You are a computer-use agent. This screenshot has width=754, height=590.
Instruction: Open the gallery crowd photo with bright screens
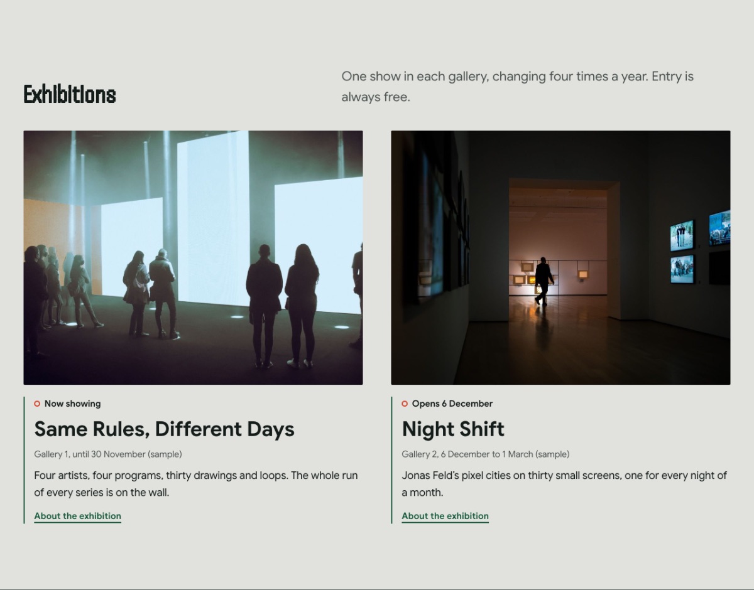click(x=193, y=257)
